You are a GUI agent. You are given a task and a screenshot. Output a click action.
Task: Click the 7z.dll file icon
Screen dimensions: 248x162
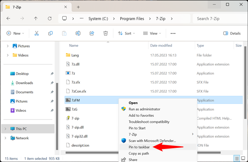point(68,64)
